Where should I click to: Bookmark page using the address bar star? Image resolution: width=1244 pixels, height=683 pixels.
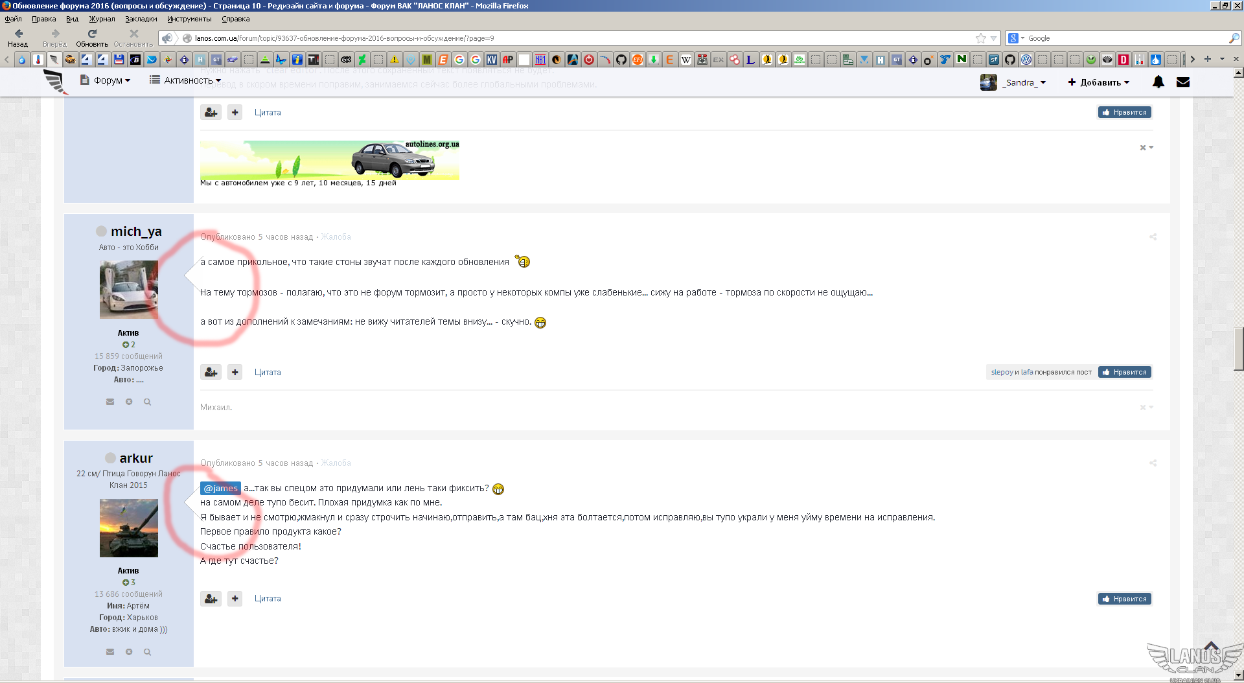coord(980,38)
